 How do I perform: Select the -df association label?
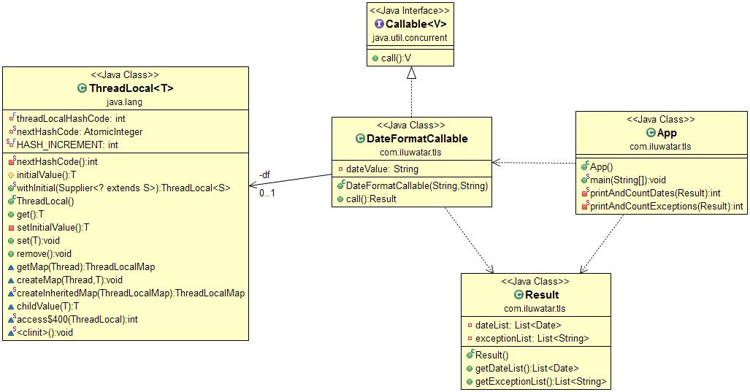pyautogui.click(x=266, y=175)
